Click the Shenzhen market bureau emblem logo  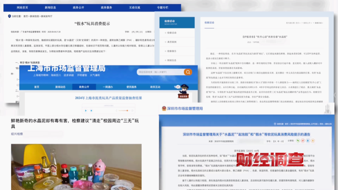164,108
